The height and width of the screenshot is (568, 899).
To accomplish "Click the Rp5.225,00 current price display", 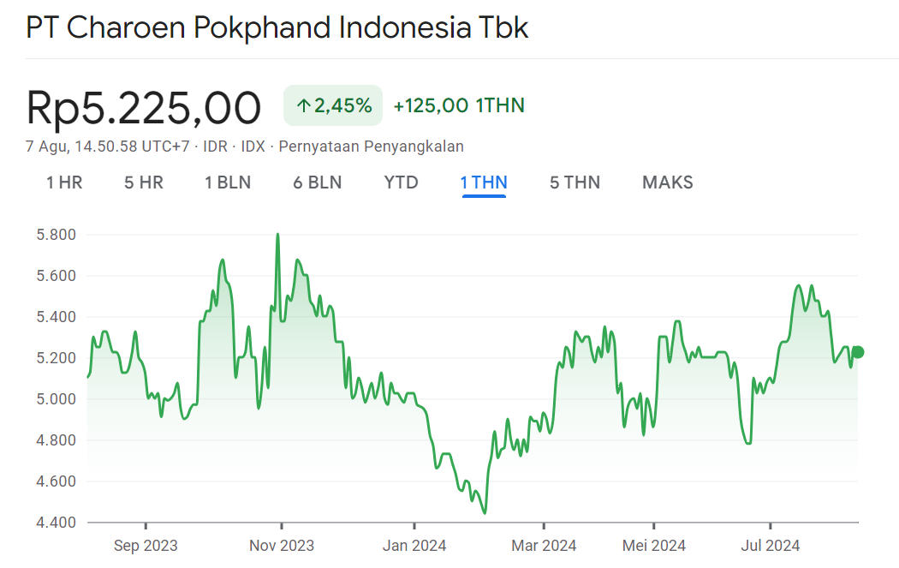I will click(143, 105).
